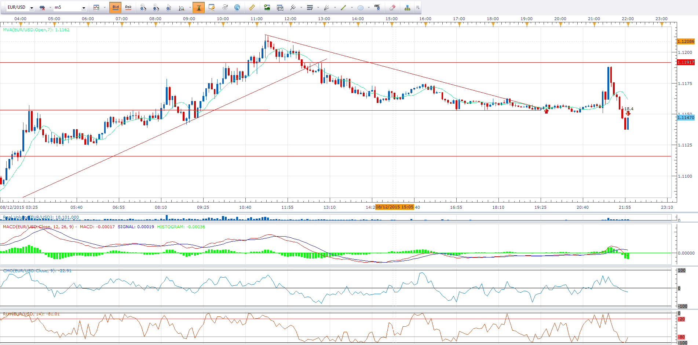Click the add picture icon
The height and width of the screenshot is (345, 698).
(267, 8)
